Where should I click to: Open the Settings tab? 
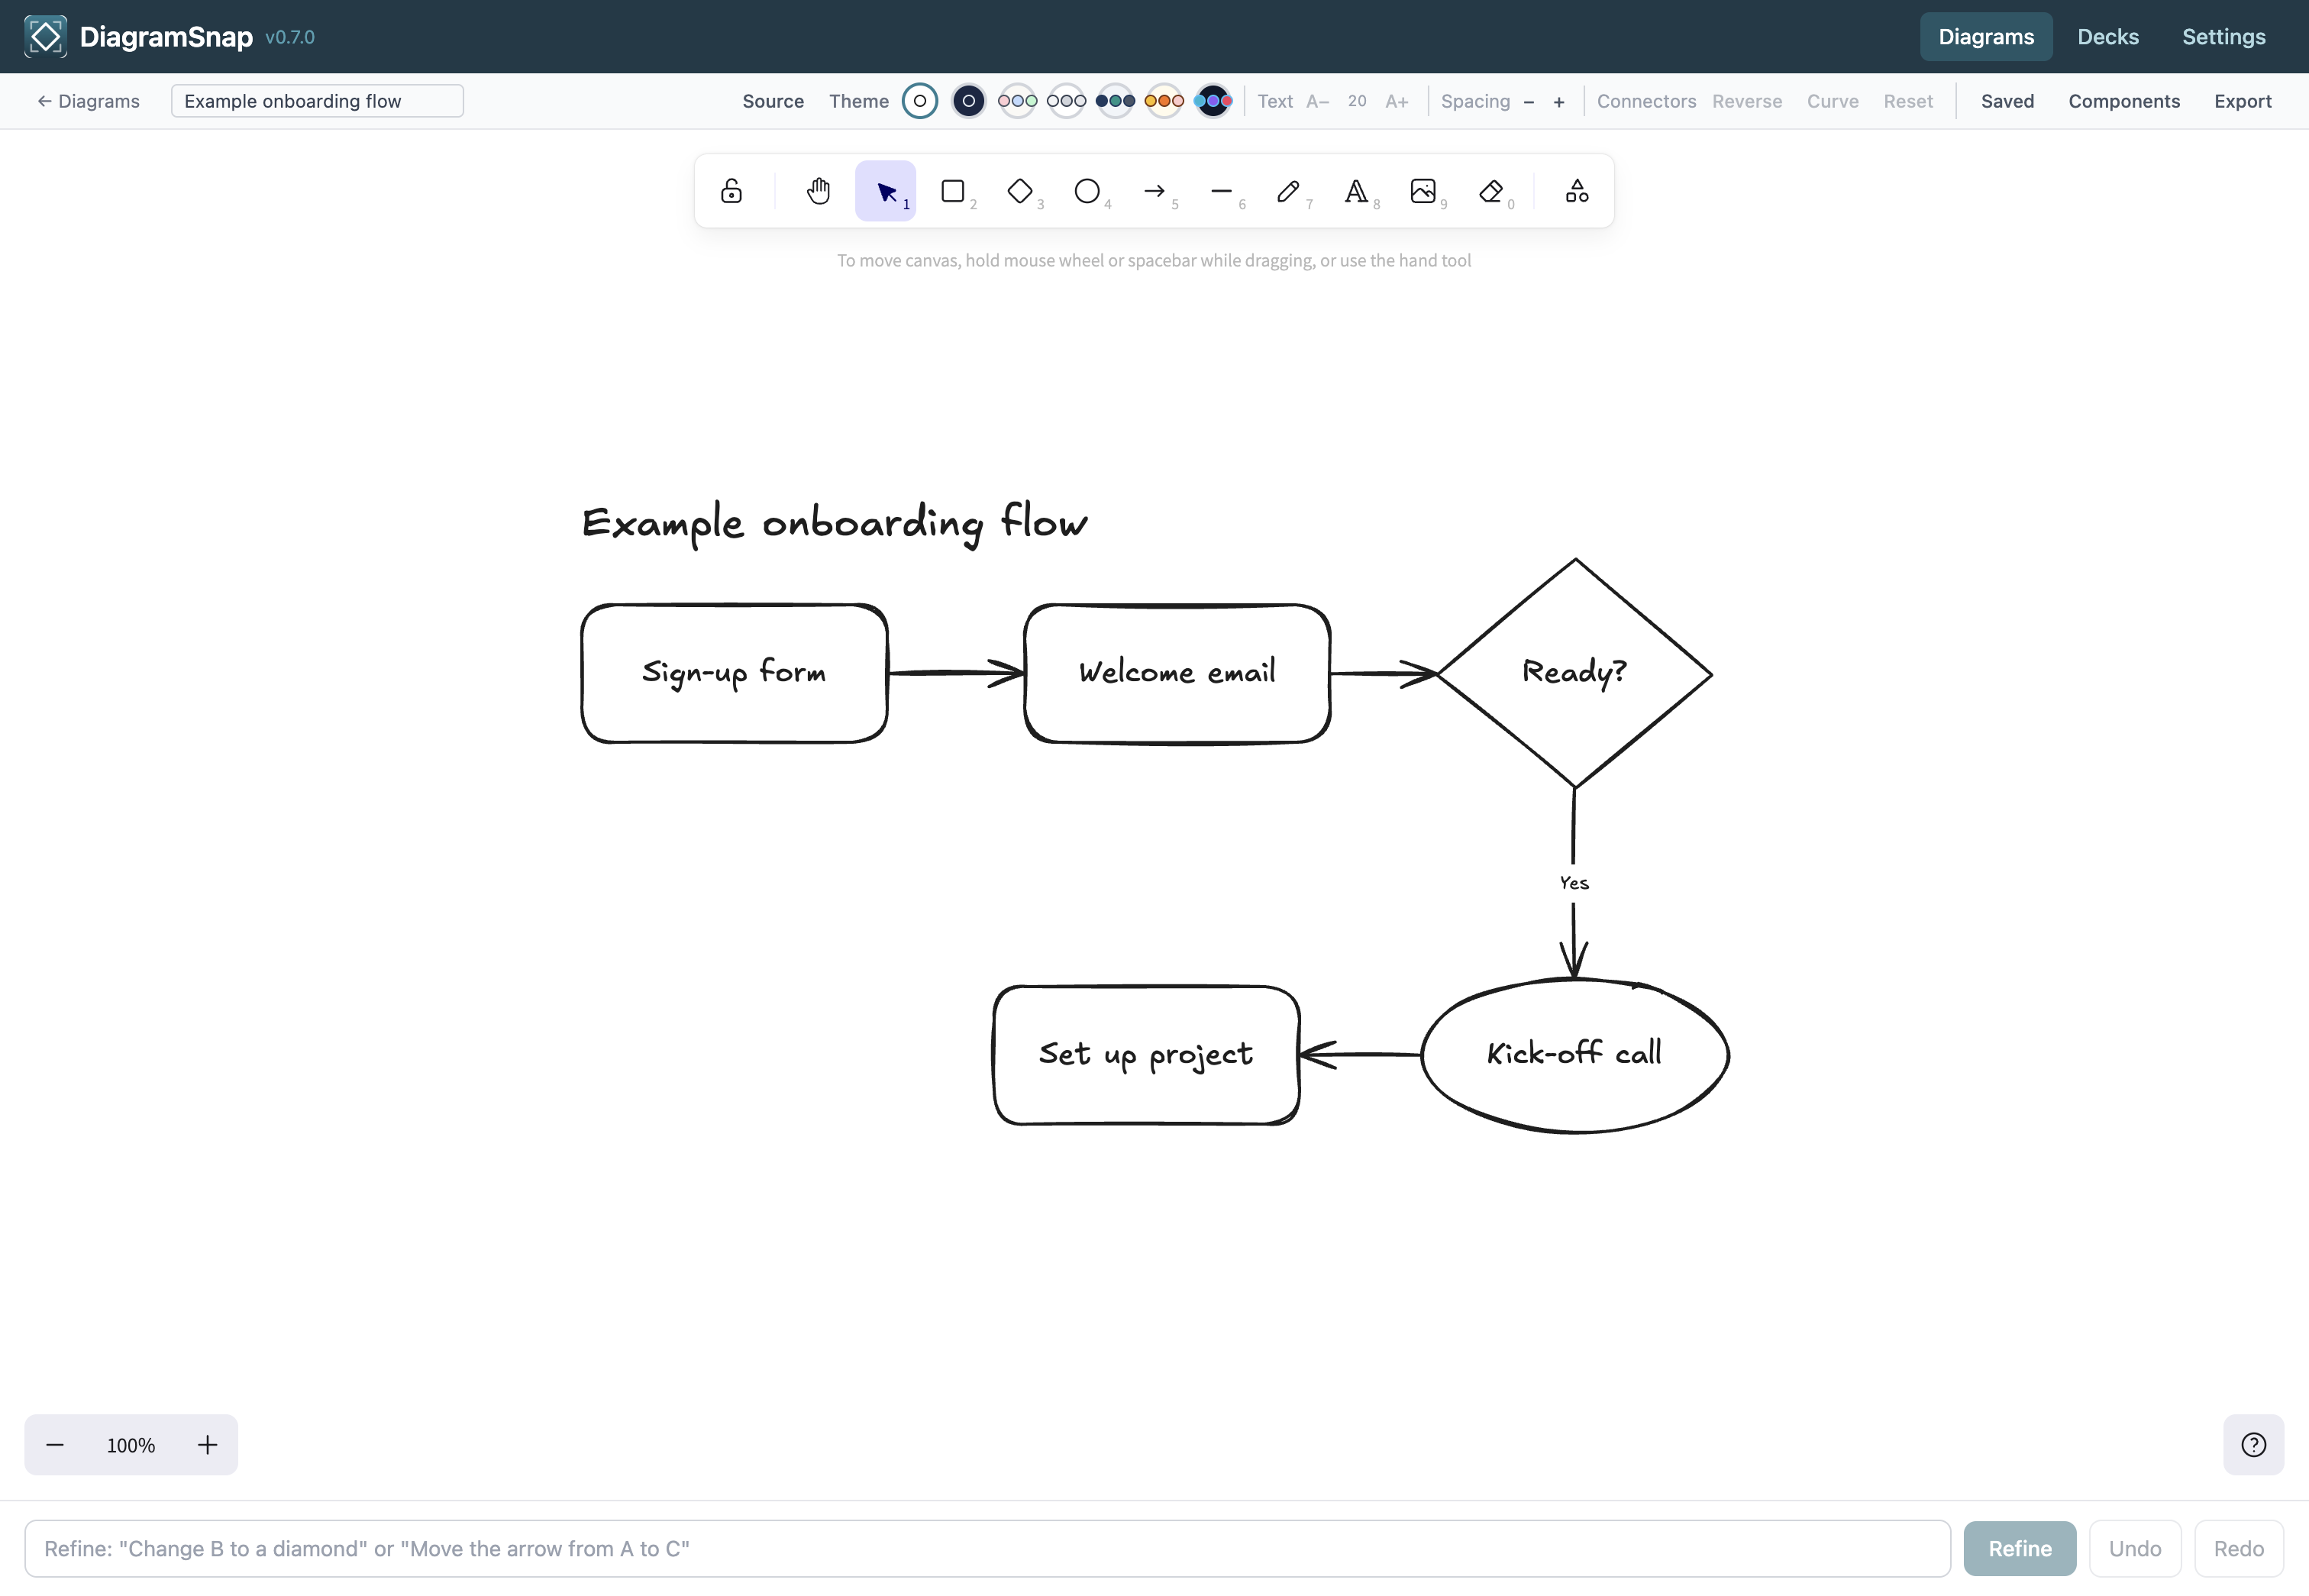(2223, 37)
